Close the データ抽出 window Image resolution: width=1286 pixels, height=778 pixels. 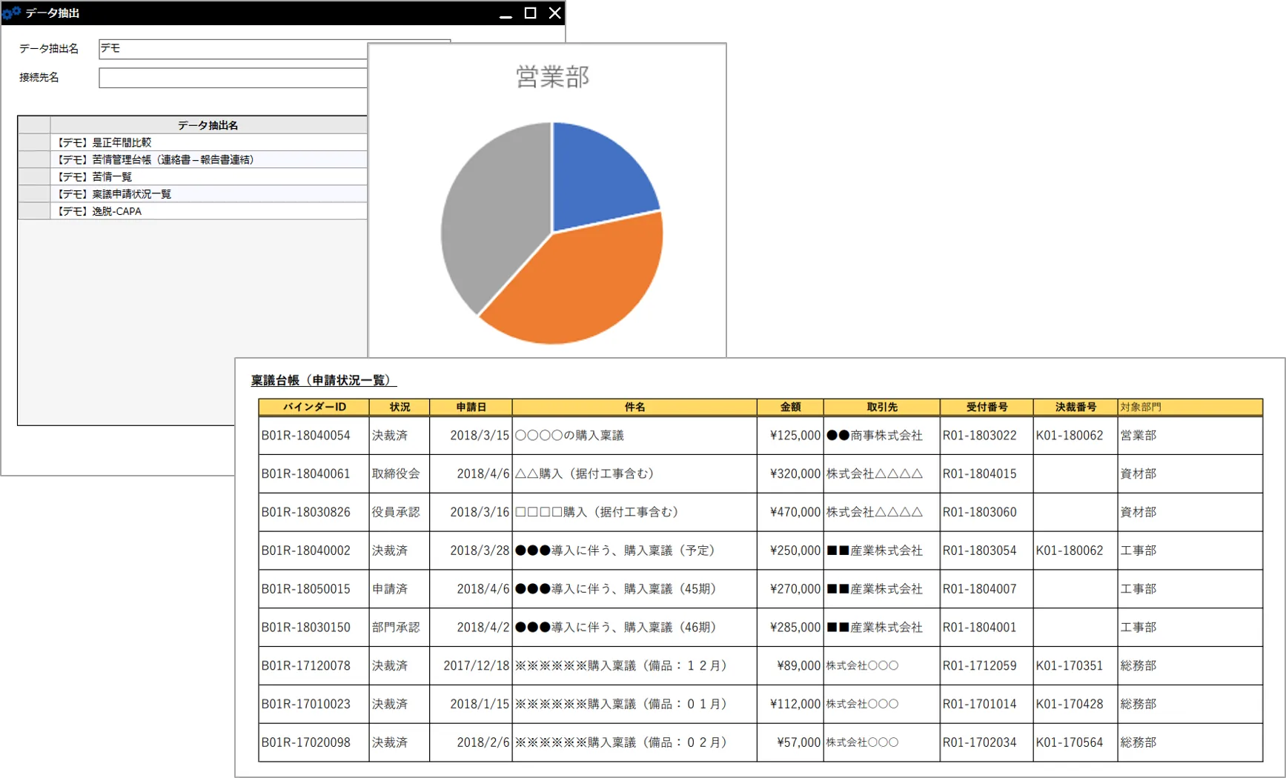pos(554,13)
